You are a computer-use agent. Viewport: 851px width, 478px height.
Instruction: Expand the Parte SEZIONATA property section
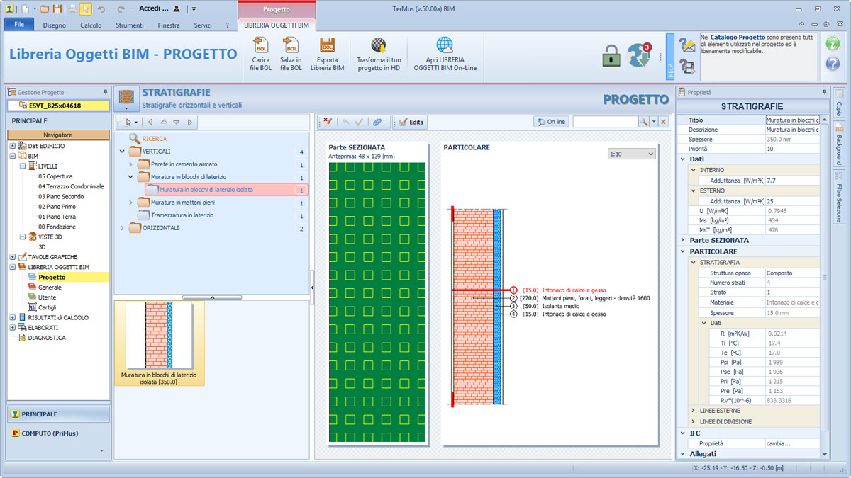coord(683,240)
